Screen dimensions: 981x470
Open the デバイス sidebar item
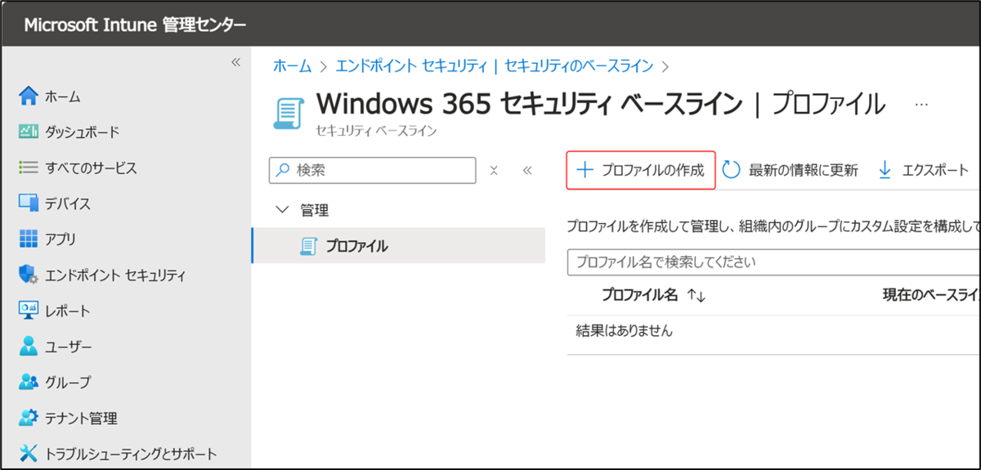(55, 204)
